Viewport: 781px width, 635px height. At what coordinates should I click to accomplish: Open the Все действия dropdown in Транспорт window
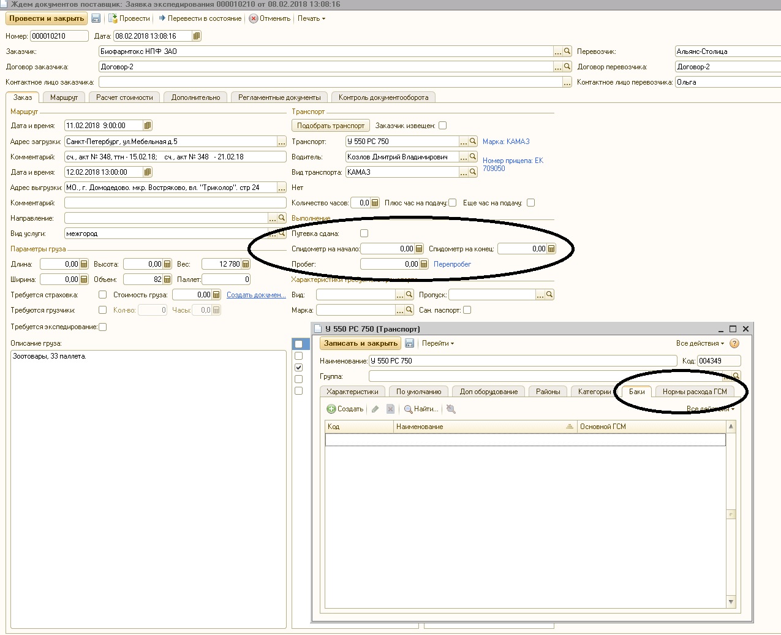(x=700, y=344)
